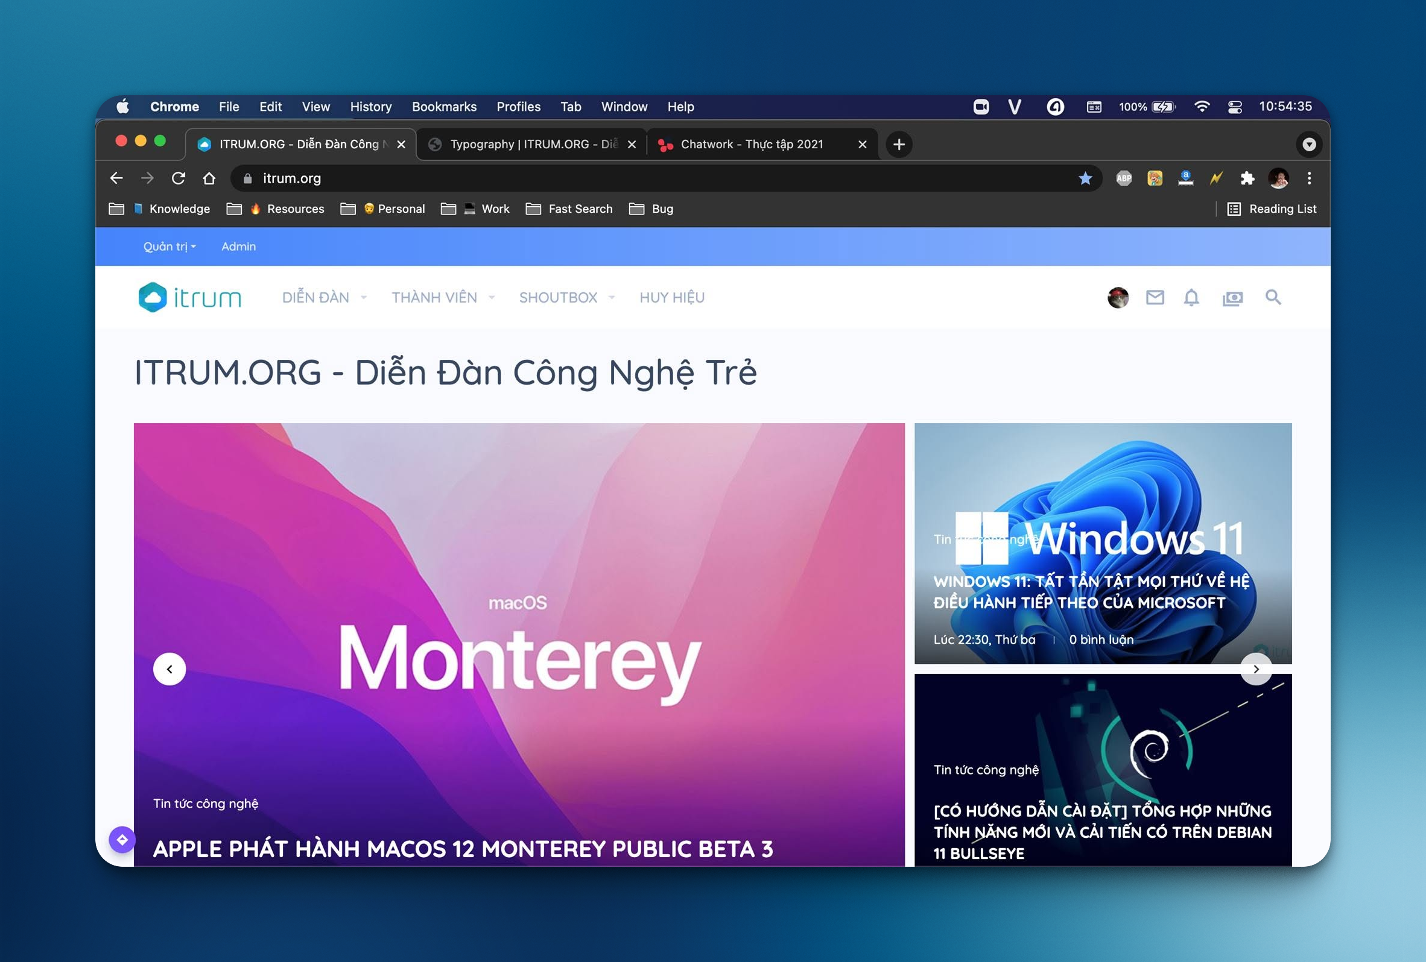
Task: Open the View menu
Action: tap(315, 107)
